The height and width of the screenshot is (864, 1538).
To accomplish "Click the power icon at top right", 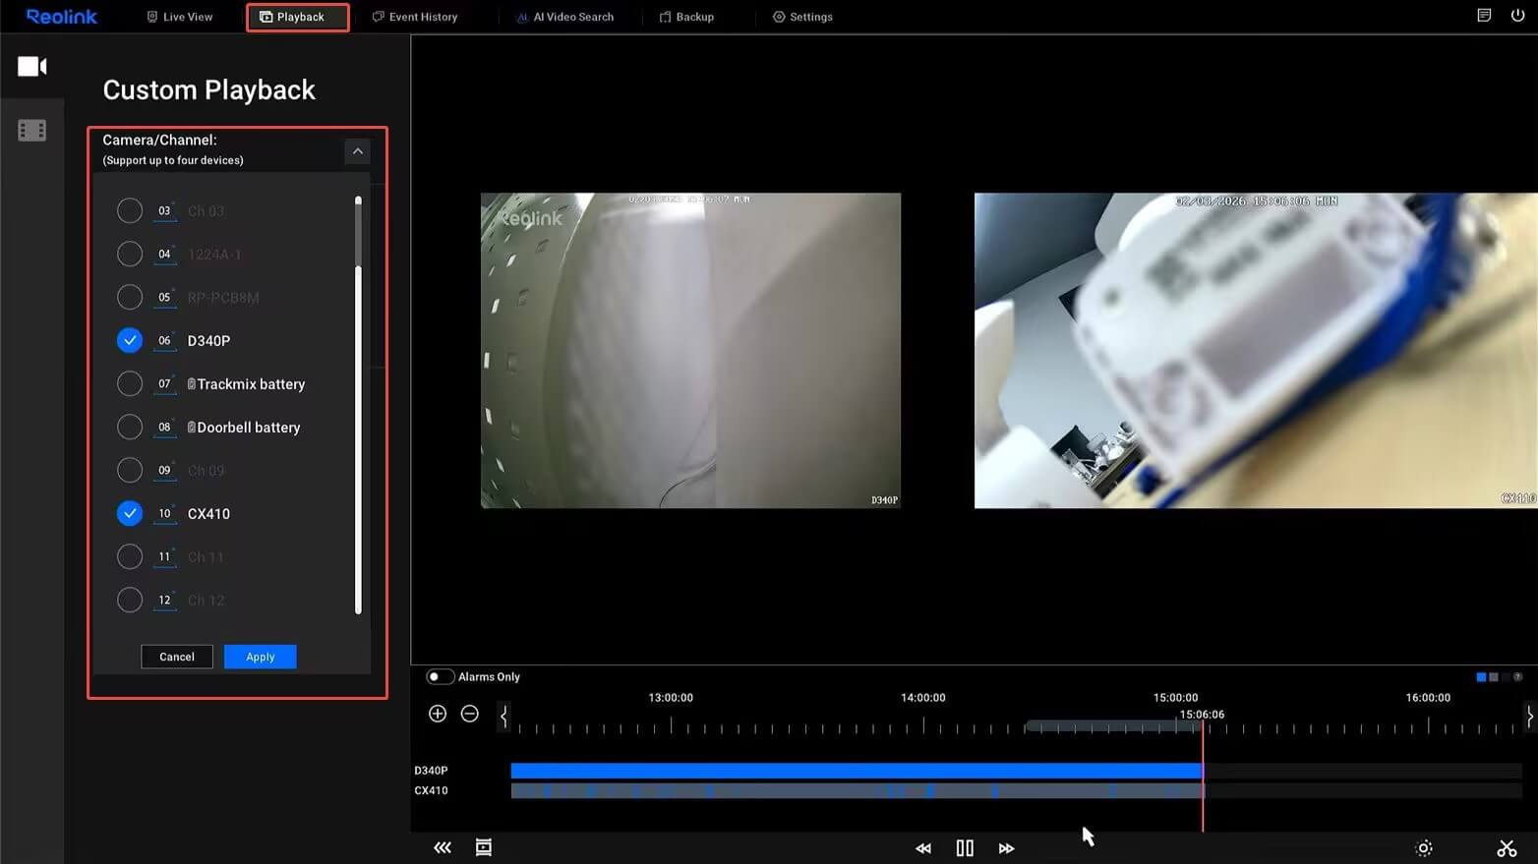I will point(1518,16).
